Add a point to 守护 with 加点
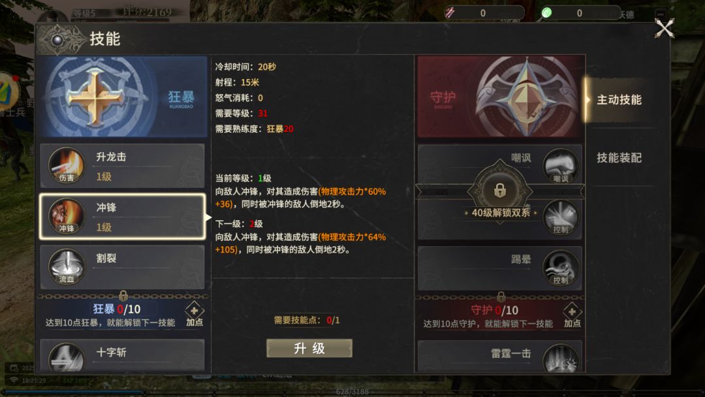Image resolution: width=705 pixels, height=397 pixels. pyautogui.click(x=572, y=315)
